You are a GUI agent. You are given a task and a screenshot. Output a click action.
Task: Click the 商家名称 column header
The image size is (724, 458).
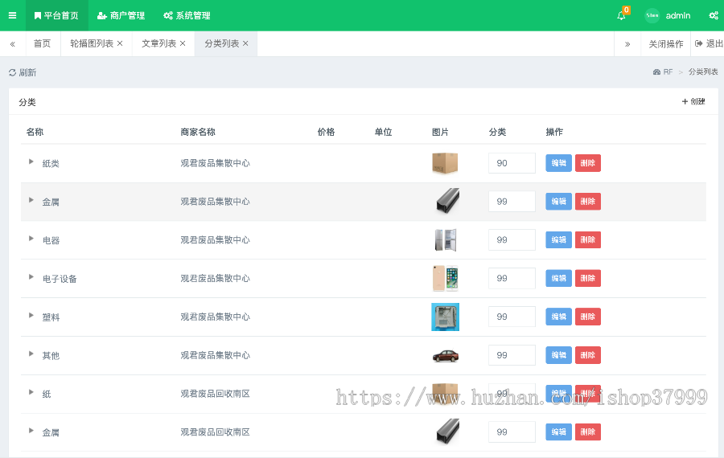click(x=198, y=132)
